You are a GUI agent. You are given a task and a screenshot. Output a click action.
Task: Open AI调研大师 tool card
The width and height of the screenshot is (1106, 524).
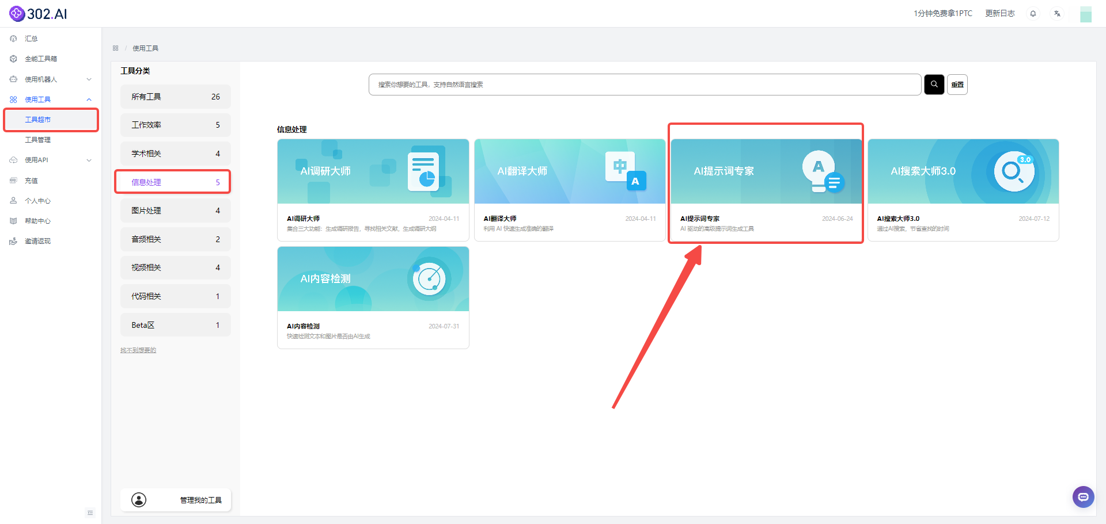pos(373,190)
